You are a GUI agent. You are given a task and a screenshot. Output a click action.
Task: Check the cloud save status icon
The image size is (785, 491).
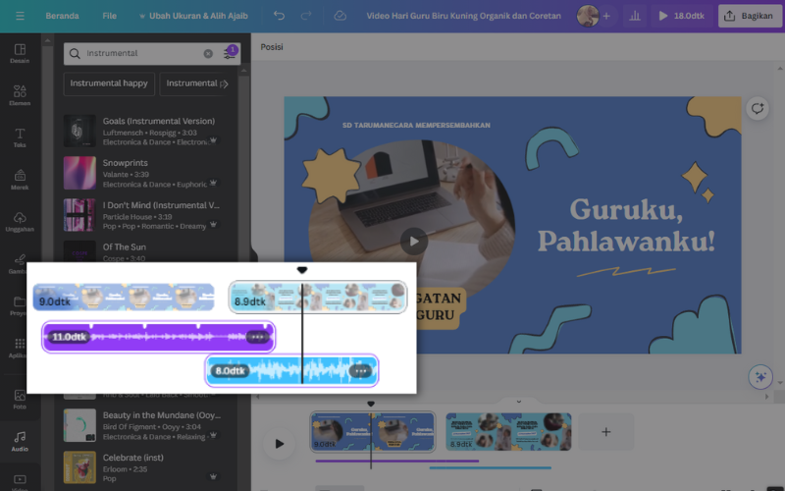coord(340,16)
